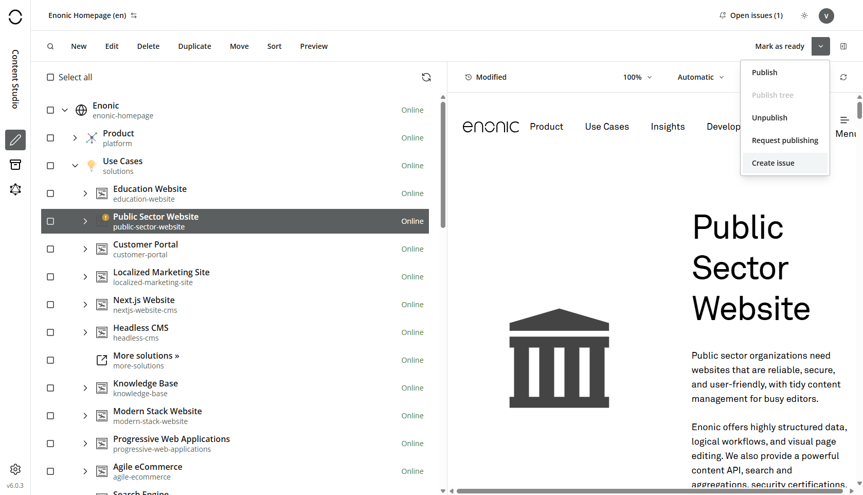The width and height of the screenshot is (863, 495).
Task: Open the Automatic preview mode dropdown
Action: (x=701, y=77)
